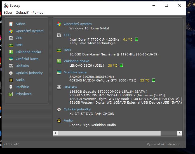Click the motherboard temperature value 38 °C

click(112, 66)
